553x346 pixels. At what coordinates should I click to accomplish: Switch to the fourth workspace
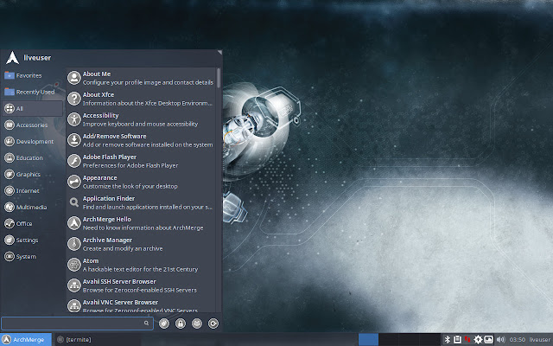point(429,340)
